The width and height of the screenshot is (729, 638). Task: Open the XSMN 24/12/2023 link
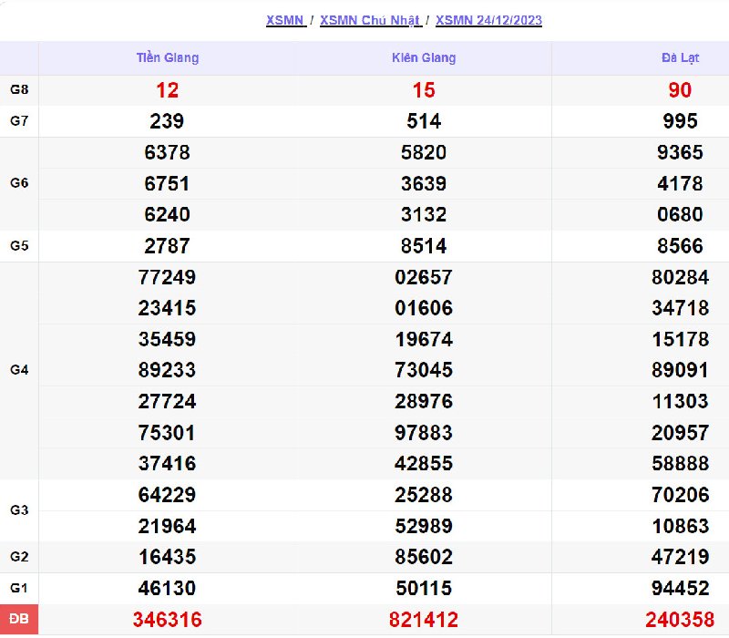[488, 20]
